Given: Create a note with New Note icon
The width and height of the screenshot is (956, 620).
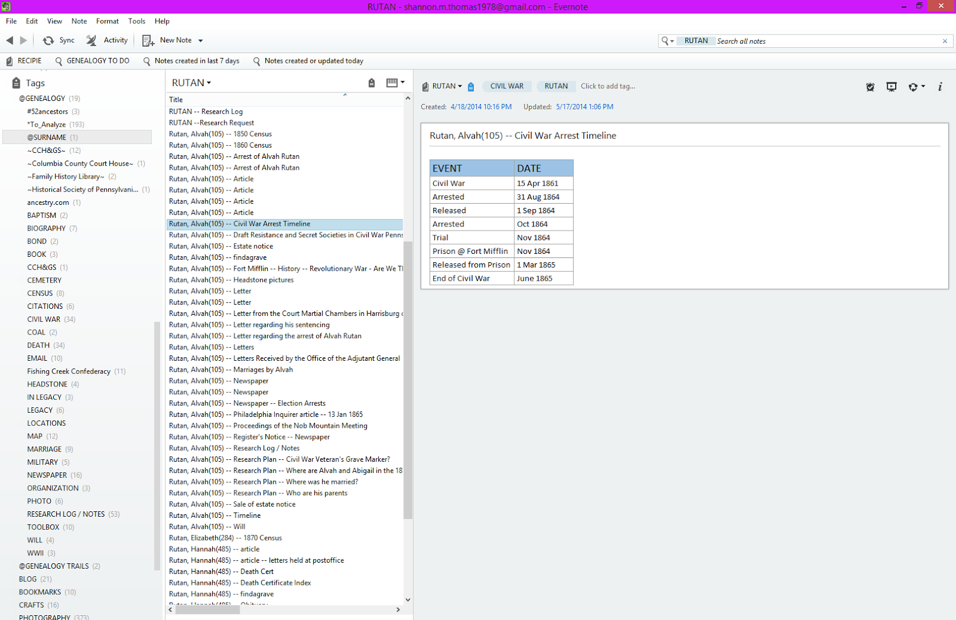Looking at the screenshot, I should (x=148, y=41).
